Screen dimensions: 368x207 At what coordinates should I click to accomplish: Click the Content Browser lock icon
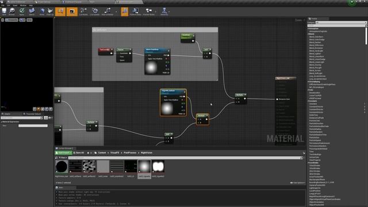pos(304,153)
